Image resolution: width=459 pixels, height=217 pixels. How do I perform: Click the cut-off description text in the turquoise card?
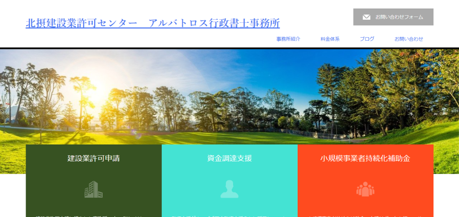229,215
